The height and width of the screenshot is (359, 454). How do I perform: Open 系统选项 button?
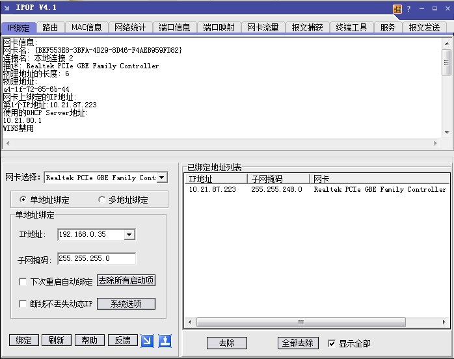(x=126, y=304)
